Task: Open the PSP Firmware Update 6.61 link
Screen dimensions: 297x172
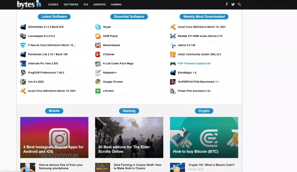Action: tap(194, 64)
